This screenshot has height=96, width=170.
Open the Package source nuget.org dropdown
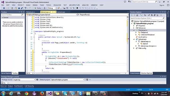pos(24,80)
